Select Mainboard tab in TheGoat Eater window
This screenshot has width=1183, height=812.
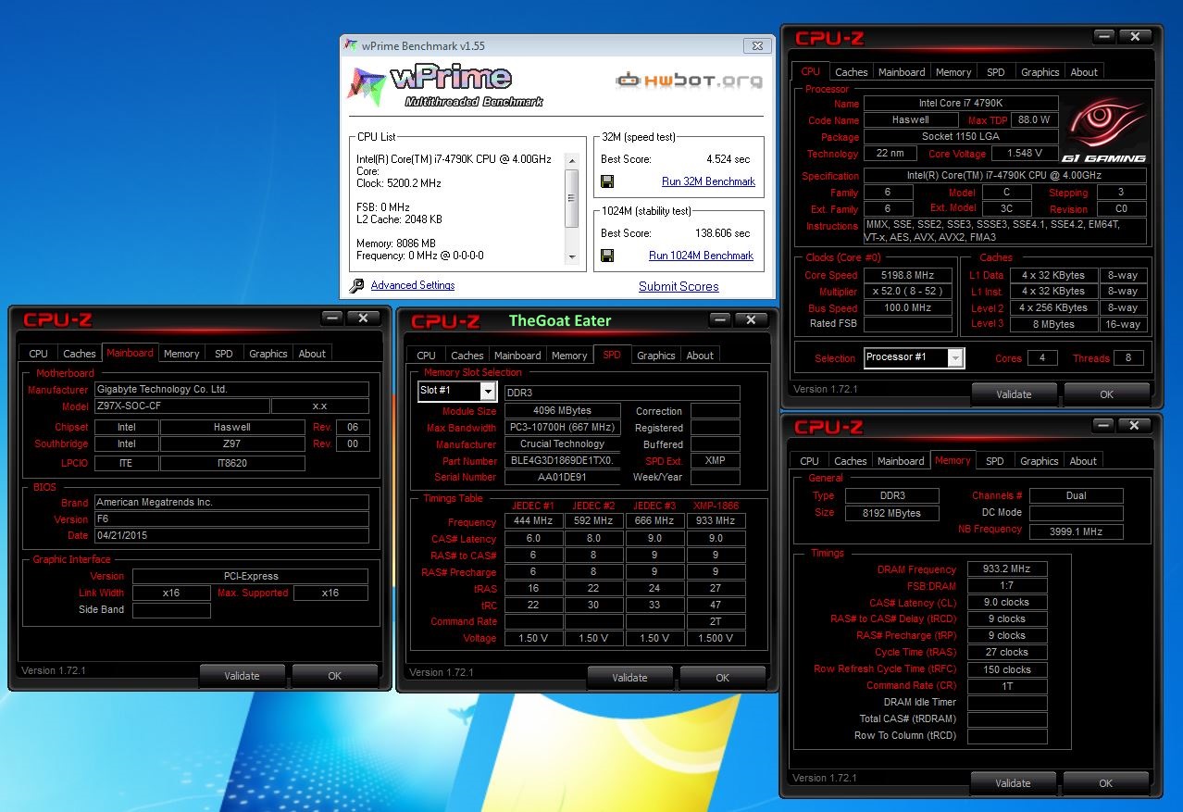click(x=517, y=356)
